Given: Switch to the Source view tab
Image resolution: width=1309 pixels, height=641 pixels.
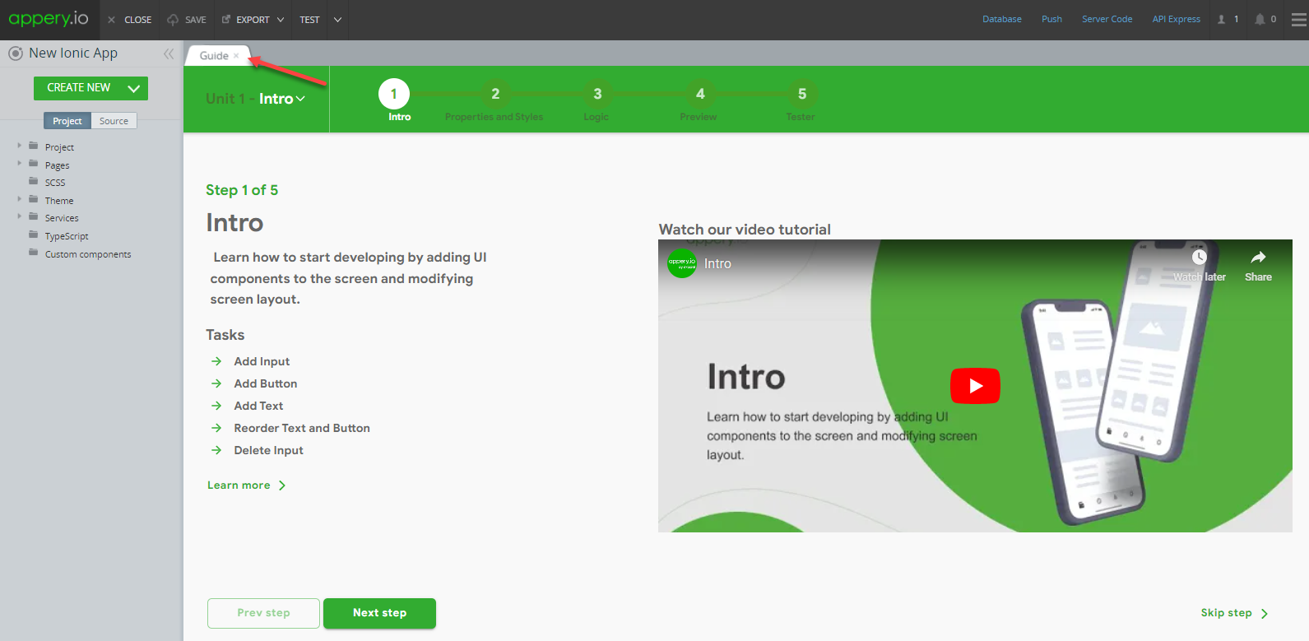Looking at the screenshot, I should (114, 121).
